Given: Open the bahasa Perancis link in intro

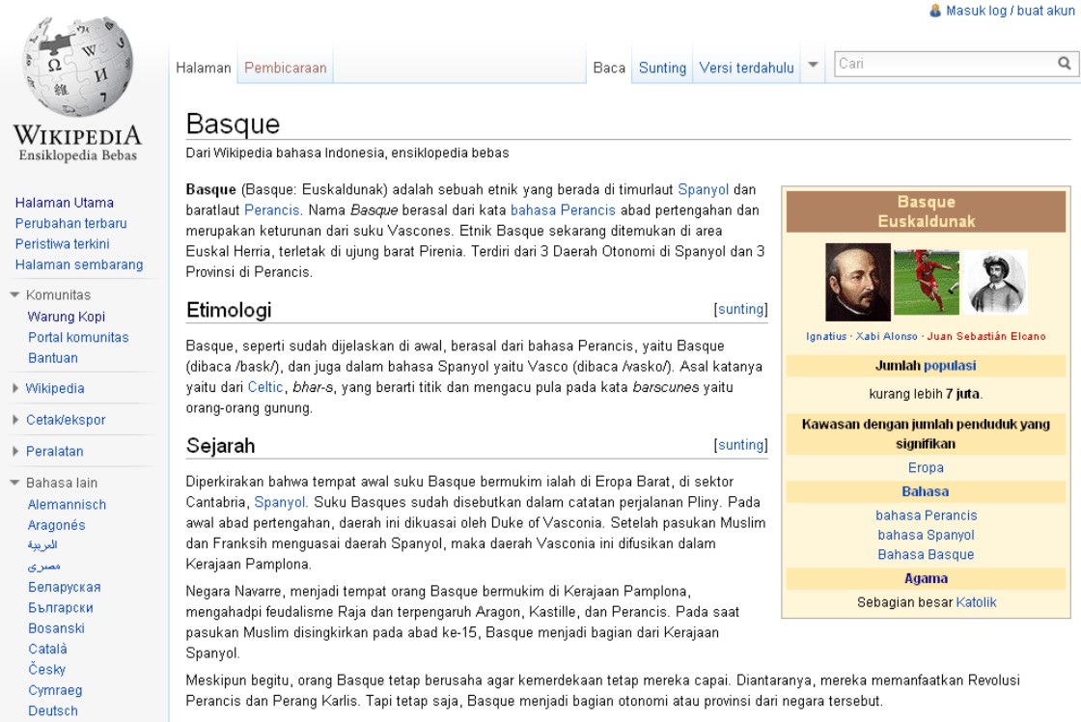Looking at the screenshot, I should (x=563, y=210).
